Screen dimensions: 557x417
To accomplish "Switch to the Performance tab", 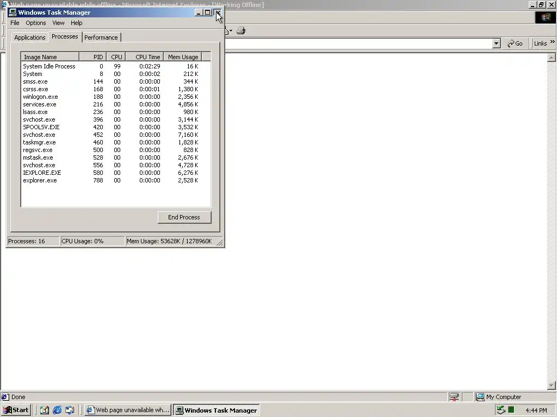I will point(101,37).
